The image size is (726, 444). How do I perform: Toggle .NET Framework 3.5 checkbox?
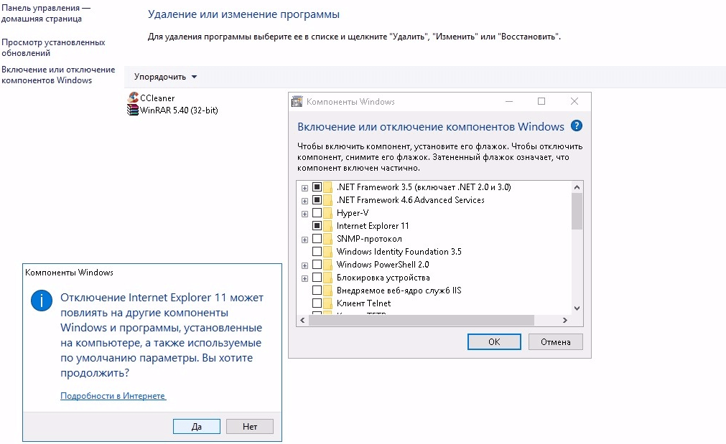coord(317,186)
